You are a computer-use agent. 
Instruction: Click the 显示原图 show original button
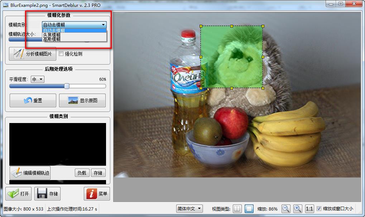(x=82, y=100)
